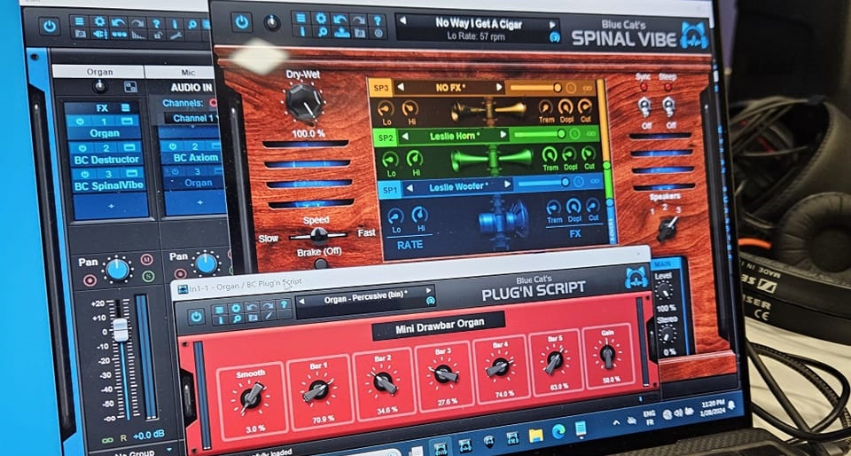Open 'Leslie Horn' speaker preset name
This screenshot has width=851, height=456.
(454, 137)
